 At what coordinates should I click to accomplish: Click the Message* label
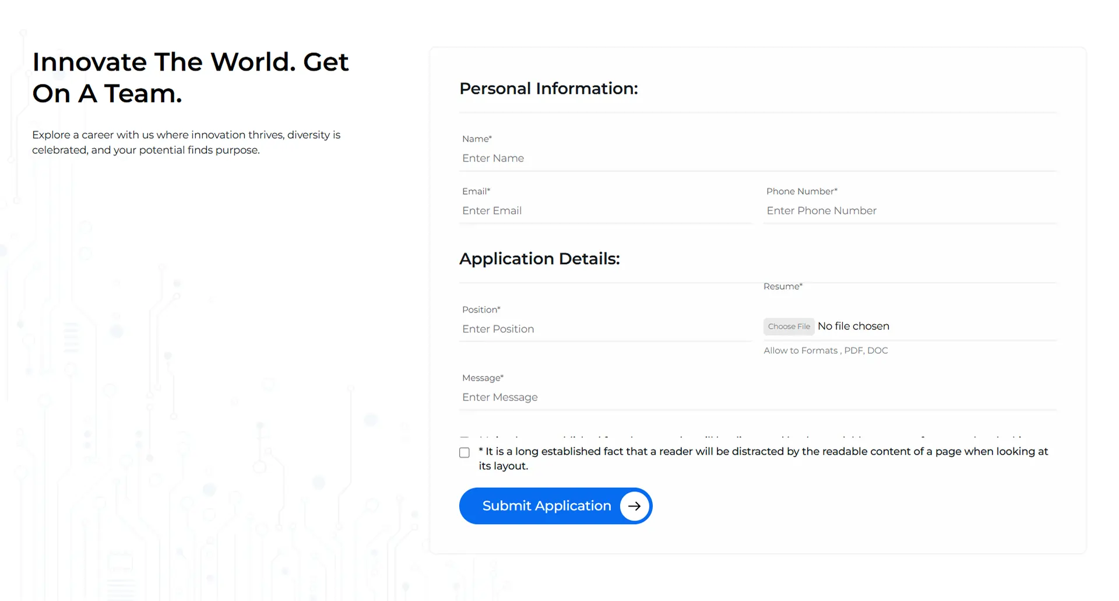click(483, 378)
